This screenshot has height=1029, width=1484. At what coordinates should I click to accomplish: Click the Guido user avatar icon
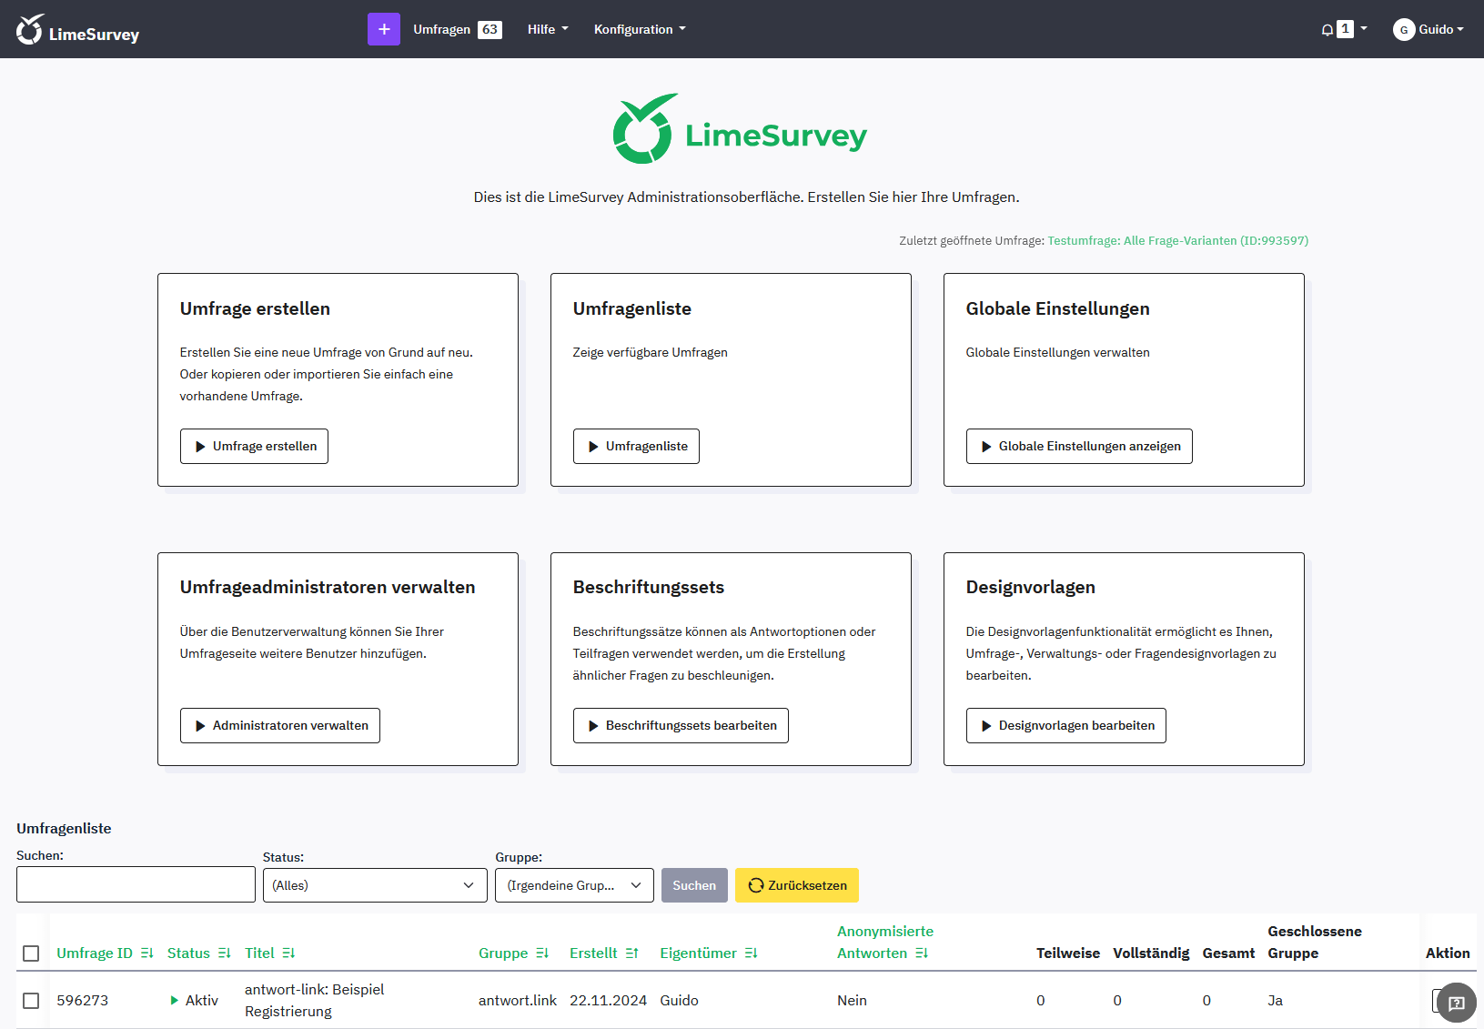pyautogui.click(x=1403, y=29)
